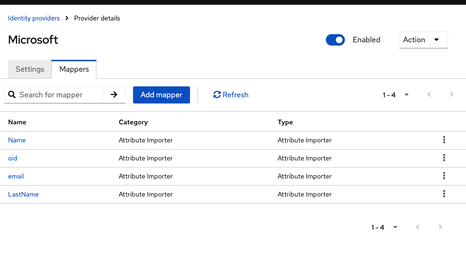
Task: Open the email mapper link
Action: [16, 177]
